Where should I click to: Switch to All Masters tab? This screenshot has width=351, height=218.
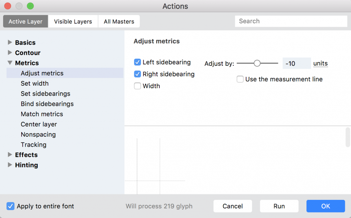pos(119,21)
